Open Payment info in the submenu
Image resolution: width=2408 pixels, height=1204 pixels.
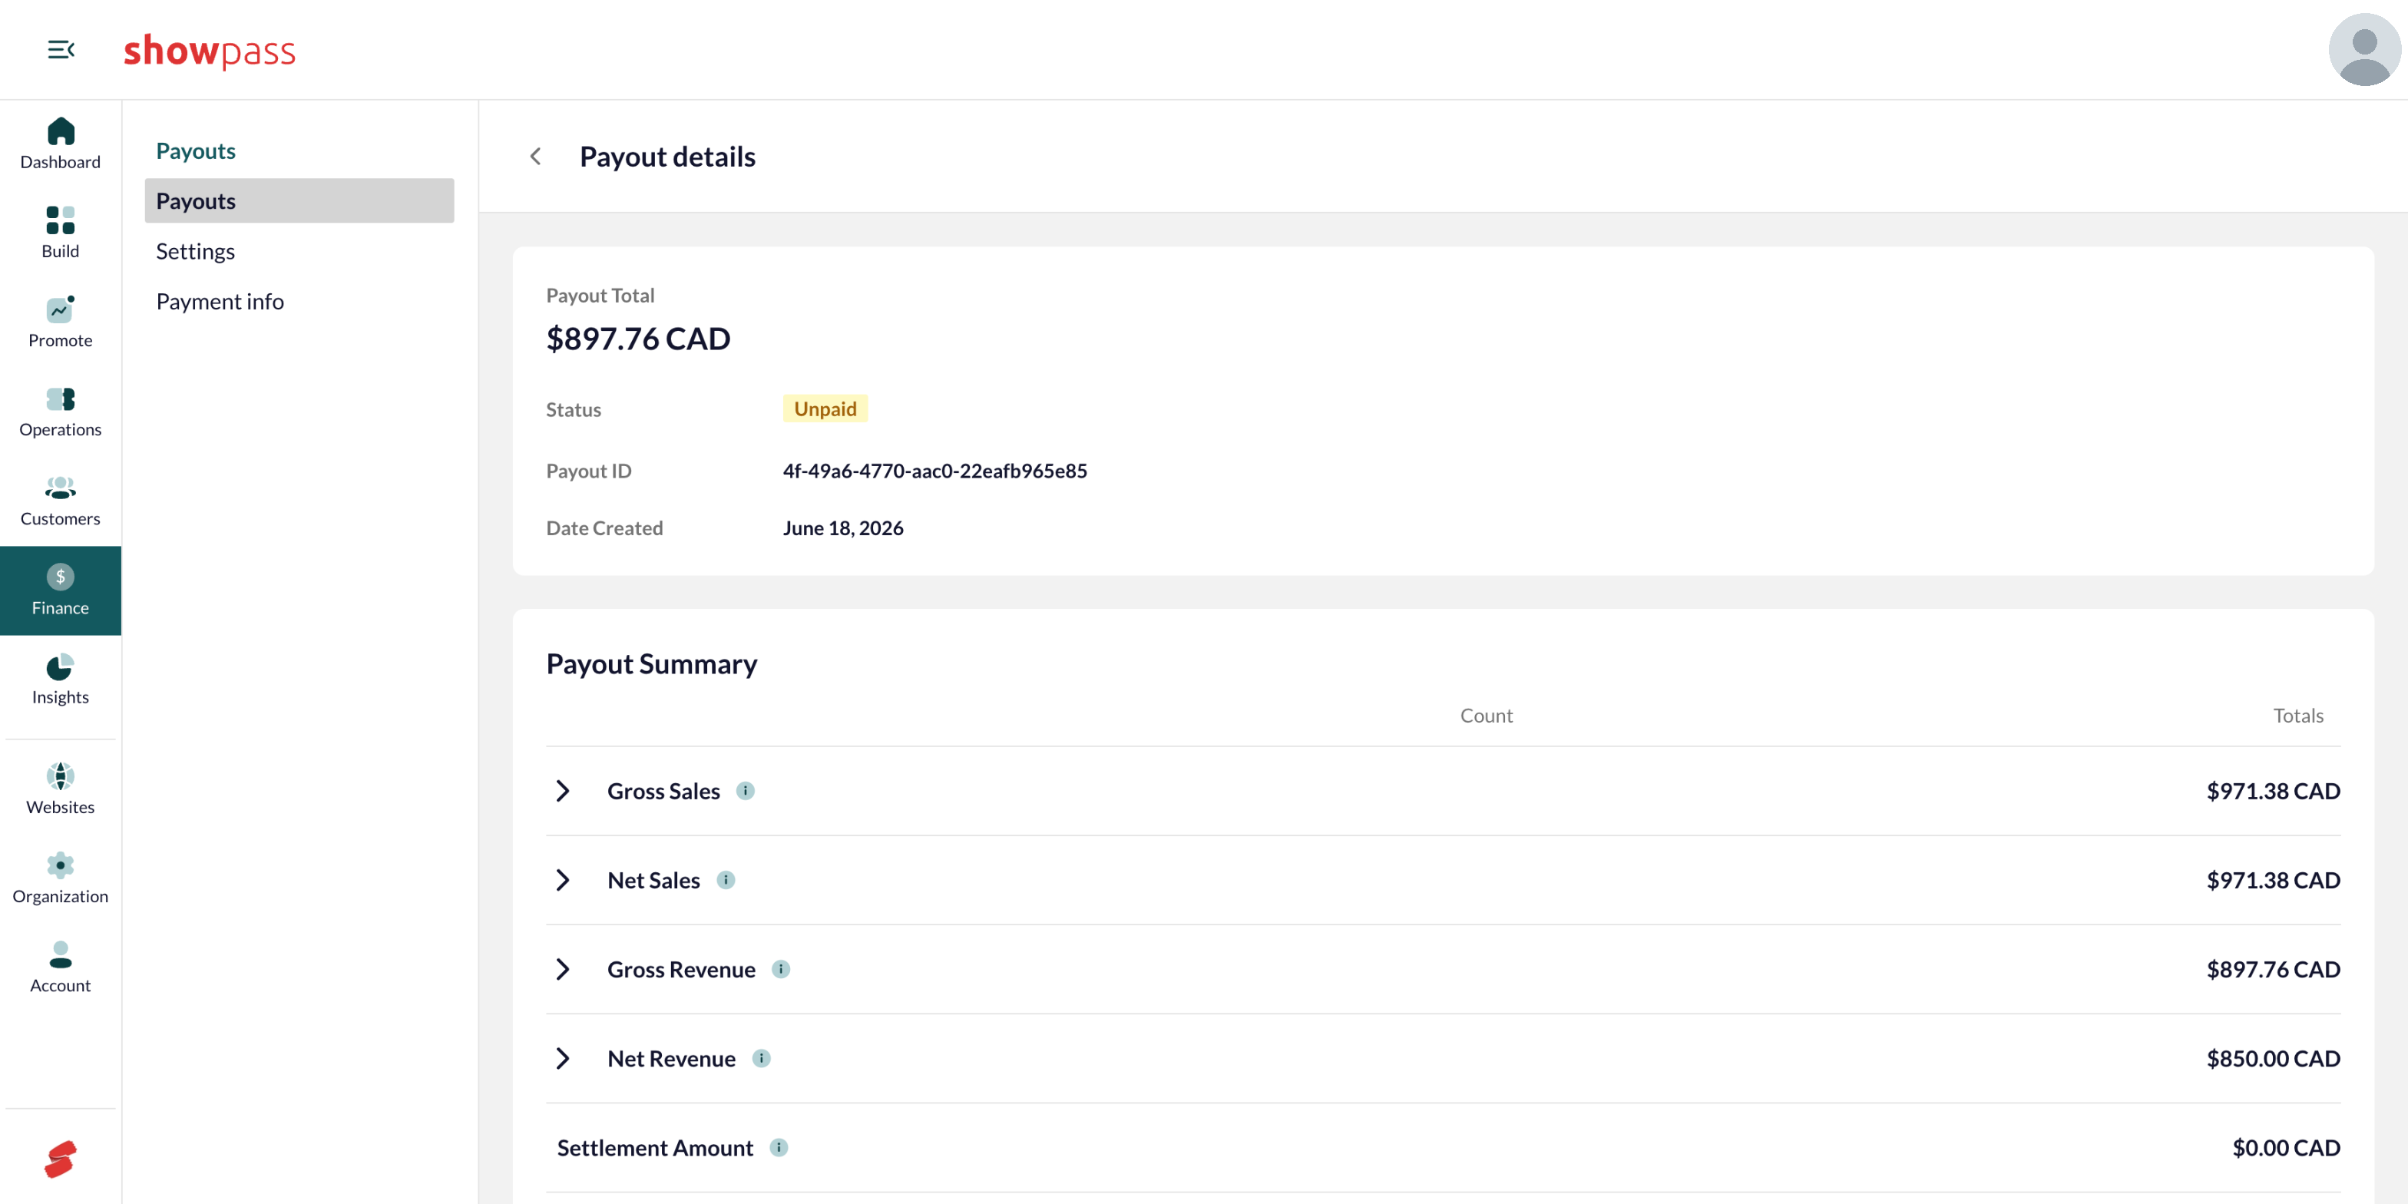[220, 301]
